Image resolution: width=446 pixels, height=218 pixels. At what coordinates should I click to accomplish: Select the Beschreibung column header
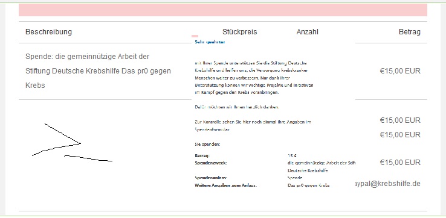pos(48,32)
